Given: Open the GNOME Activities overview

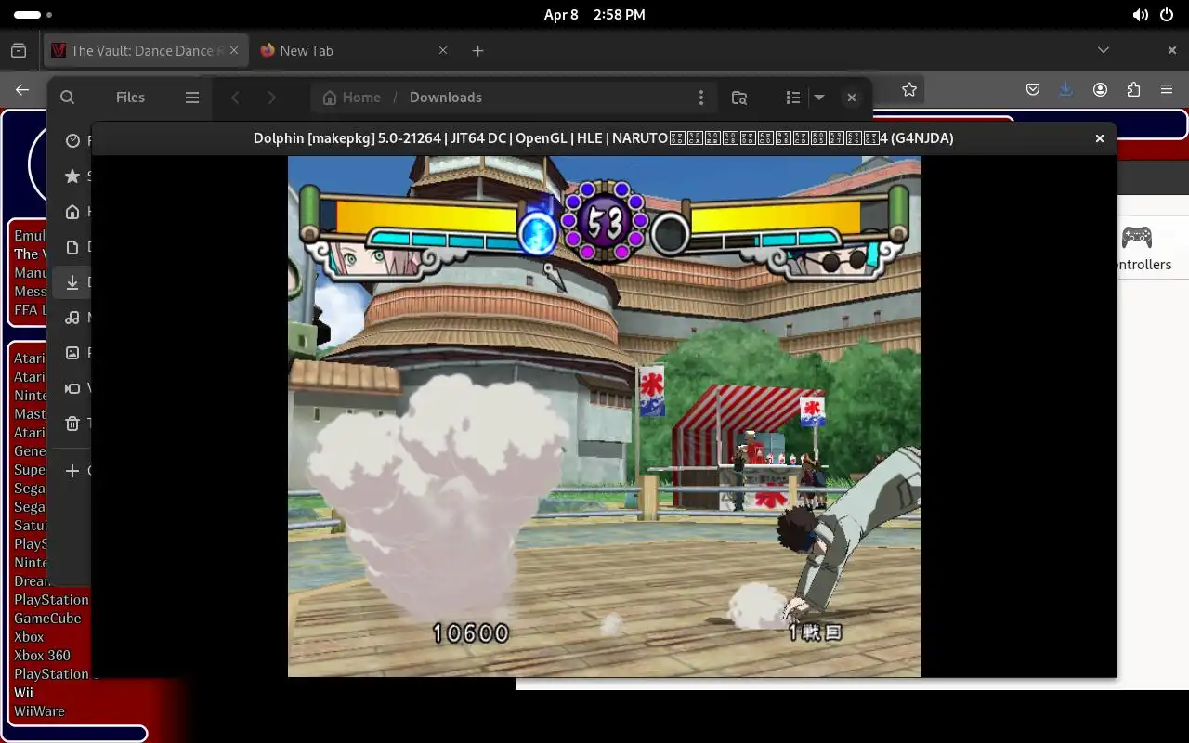Looking at the screenshot, I should (33, 15).
